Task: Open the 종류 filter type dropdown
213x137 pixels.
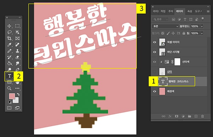Action: tap(160, 19)
